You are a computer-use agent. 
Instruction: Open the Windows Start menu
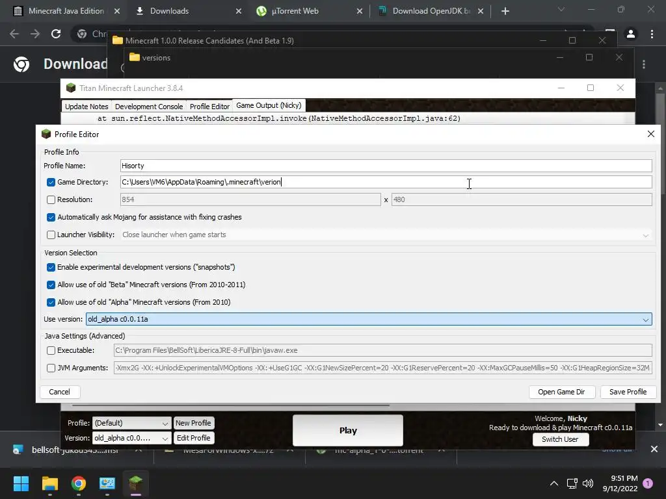click(21, 483)
